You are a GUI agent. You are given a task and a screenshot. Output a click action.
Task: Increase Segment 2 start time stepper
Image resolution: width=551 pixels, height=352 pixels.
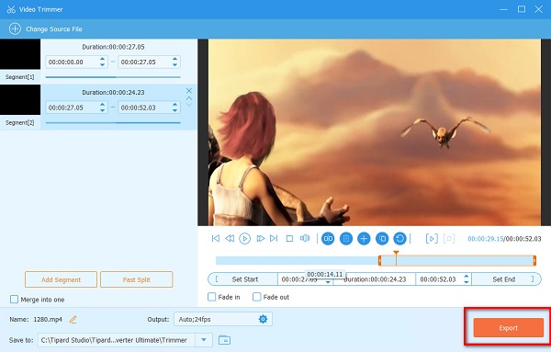[x=102, y=105]
